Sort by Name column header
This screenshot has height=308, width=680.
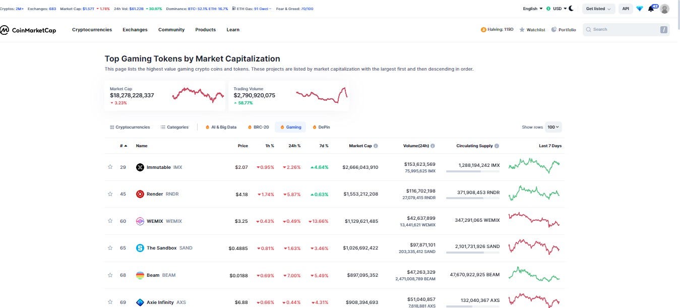click(x=142, y=146)
